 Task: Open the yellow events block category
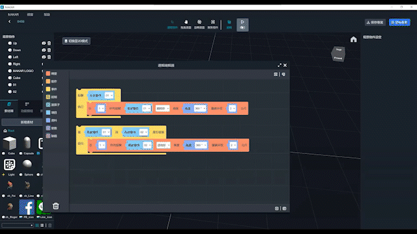(51, 89)
